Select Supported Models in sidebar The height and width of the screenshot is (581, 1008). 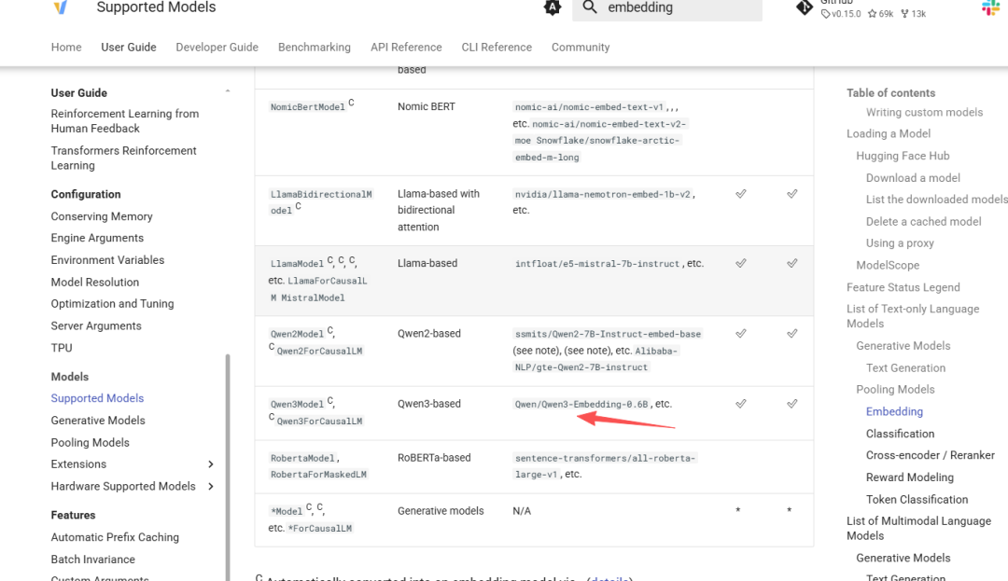click(x=97, y=398)
